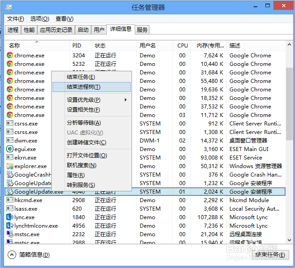Sort by the 描述 column header

pos(256,45)
